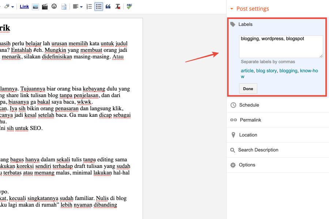Apply blockquote formatting
Viewport: 329px width, 219px height.
pos(108,7)
